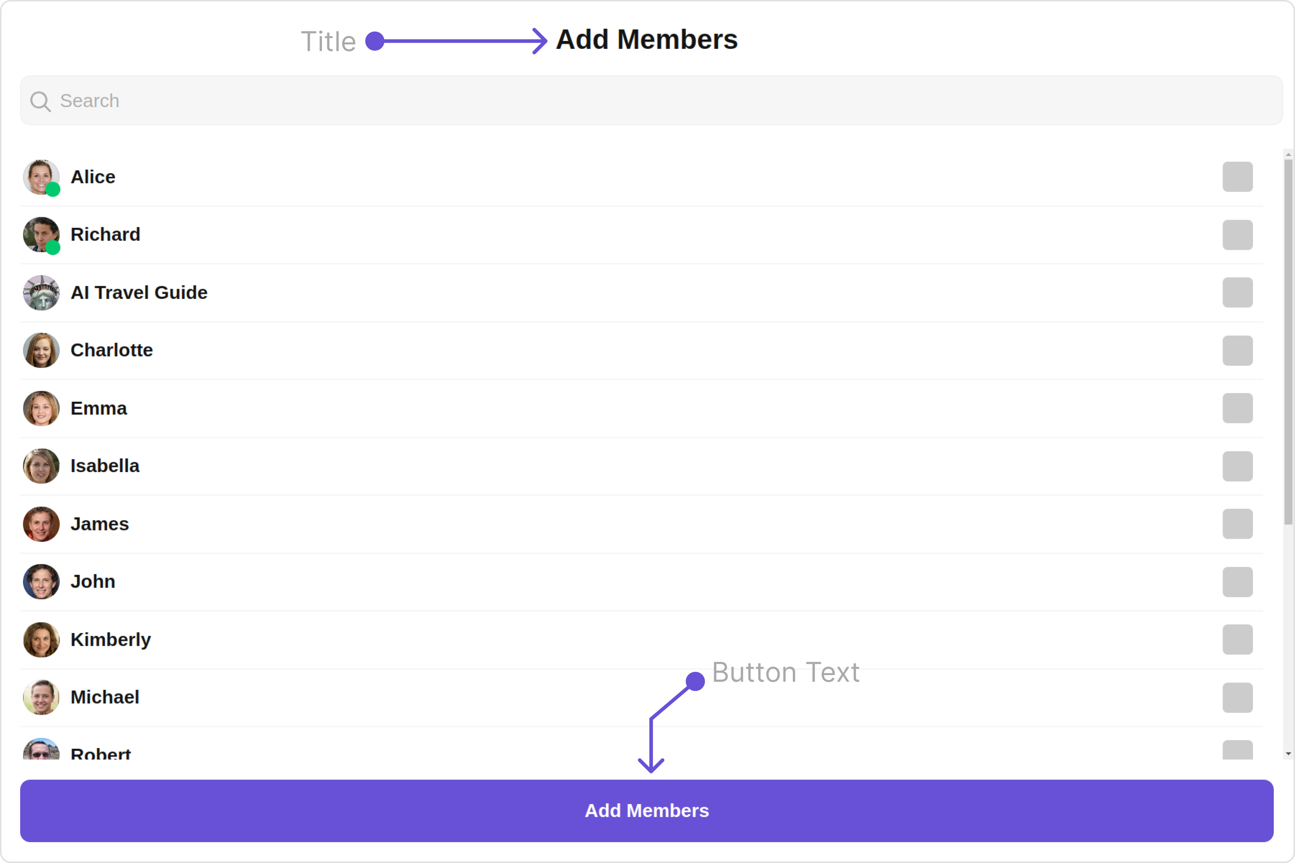This screenshot has width=1295, height=863.
Task: Check the checkbox next to Alice
Action: [1237, 177]
